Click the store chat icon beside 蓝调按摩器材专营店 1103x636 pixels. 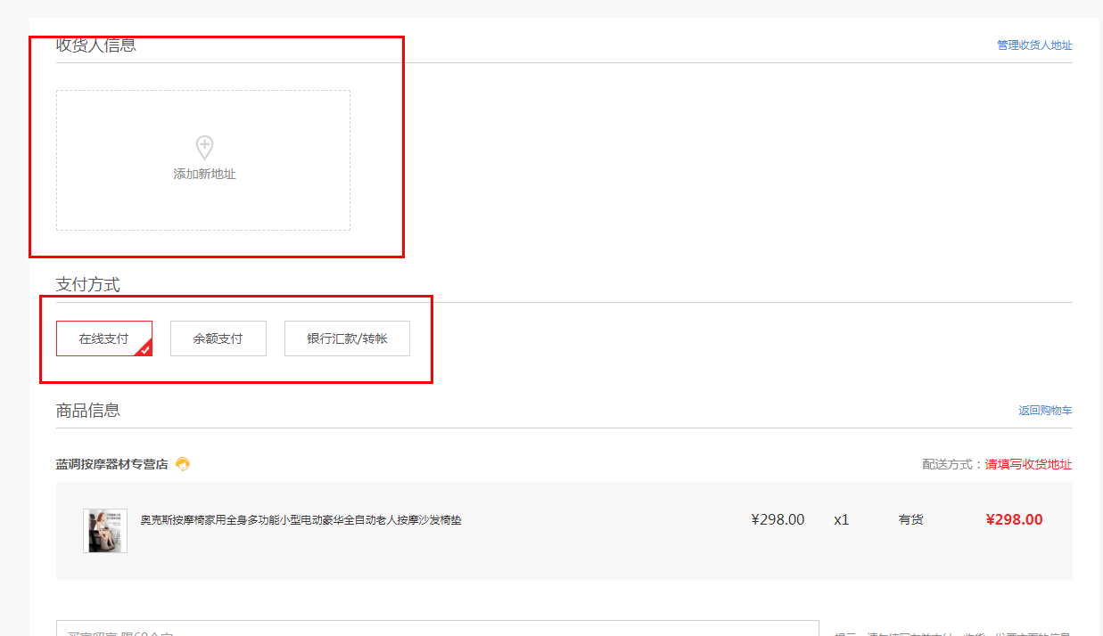click(x=183, y=464)
